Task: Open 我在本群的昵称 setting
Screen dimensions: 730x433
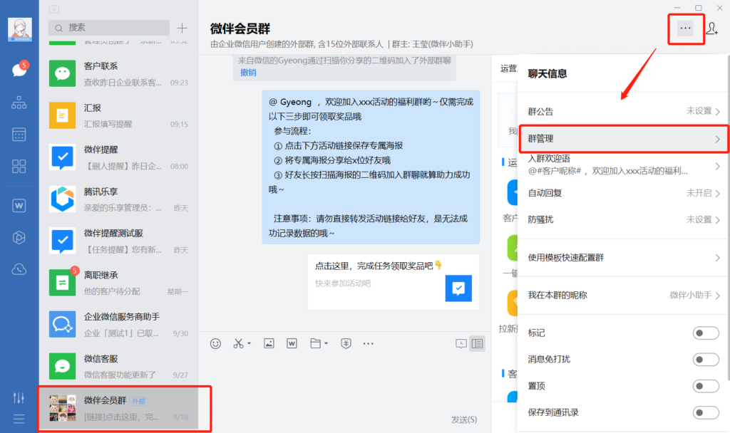Action: (x=623, y=296)
